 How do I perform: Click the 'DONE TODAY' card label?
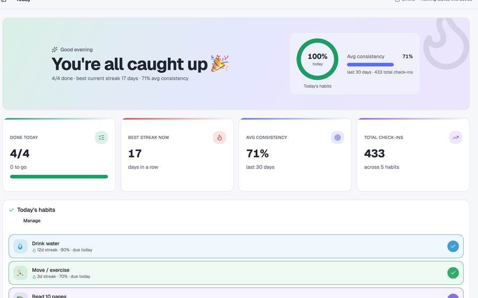tap(24, 137)
